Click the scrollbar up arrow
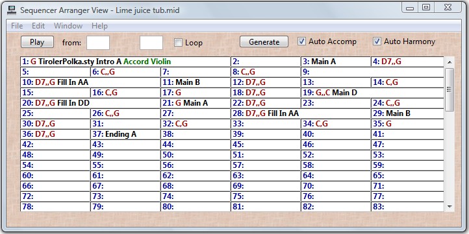Viewport: 469px width, 234px height. click(450, 62)
